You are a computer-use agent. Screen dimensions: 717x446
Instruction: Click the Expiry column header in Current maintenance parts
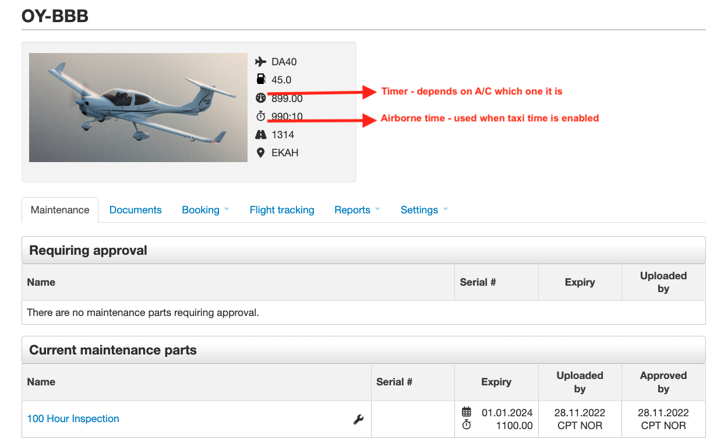496,382
